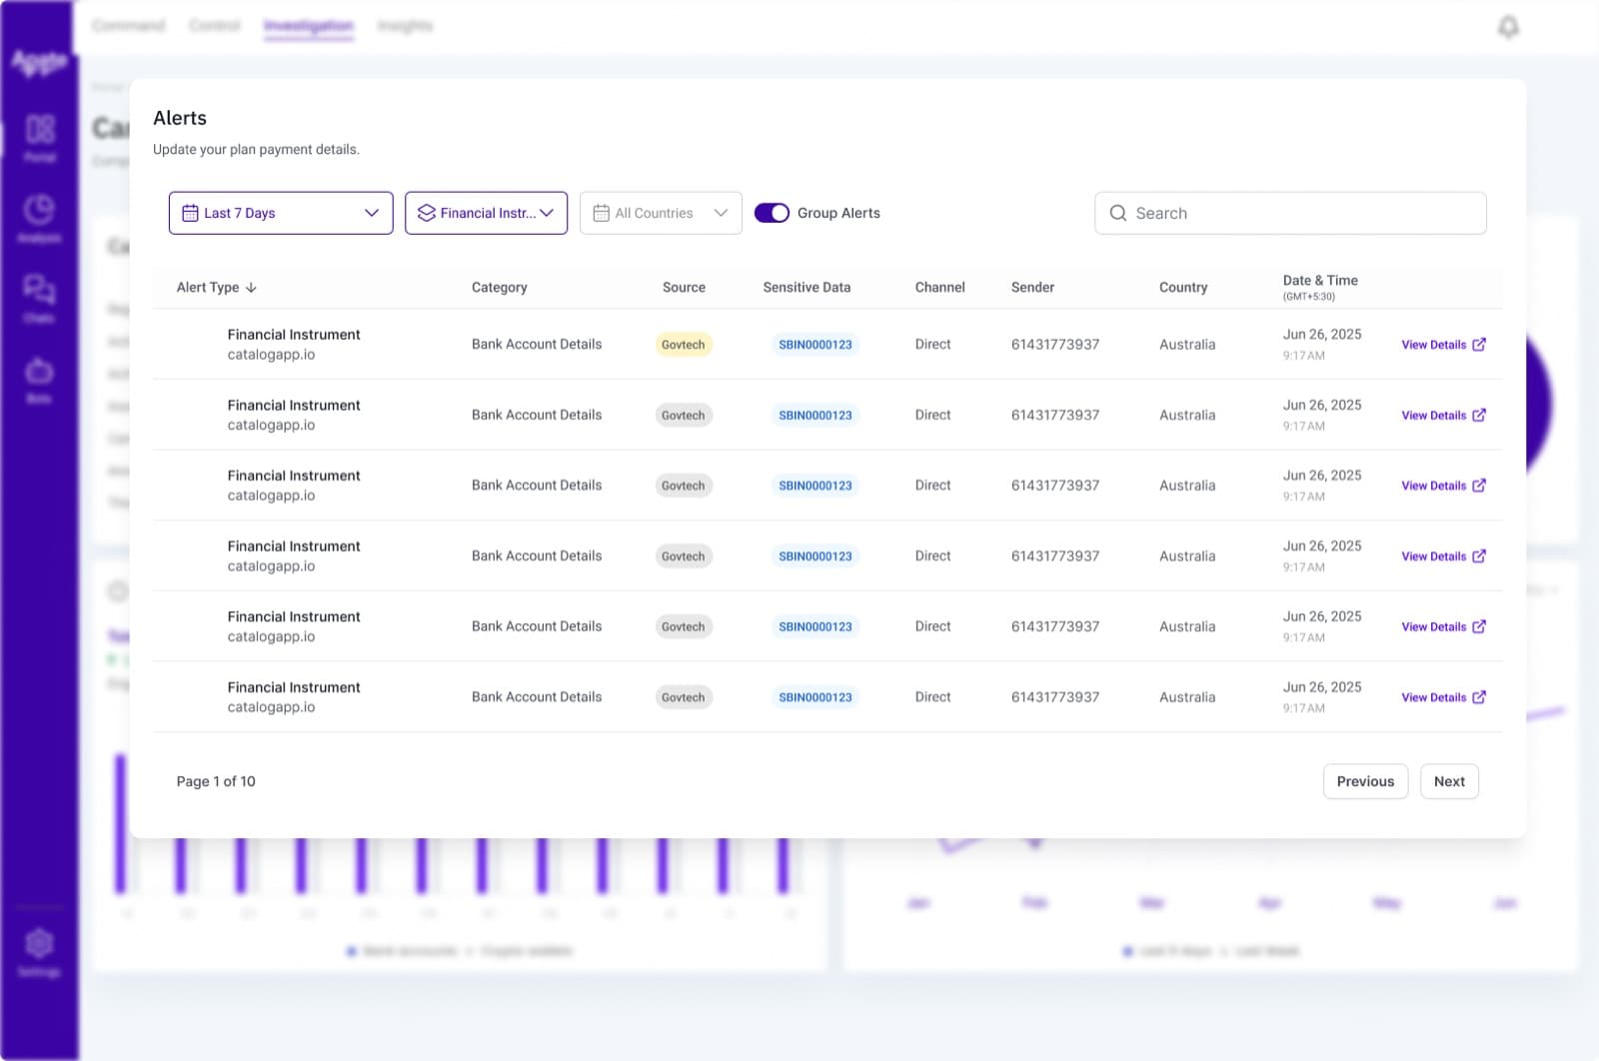Click the Sender column header

(x=1032, y=288)
